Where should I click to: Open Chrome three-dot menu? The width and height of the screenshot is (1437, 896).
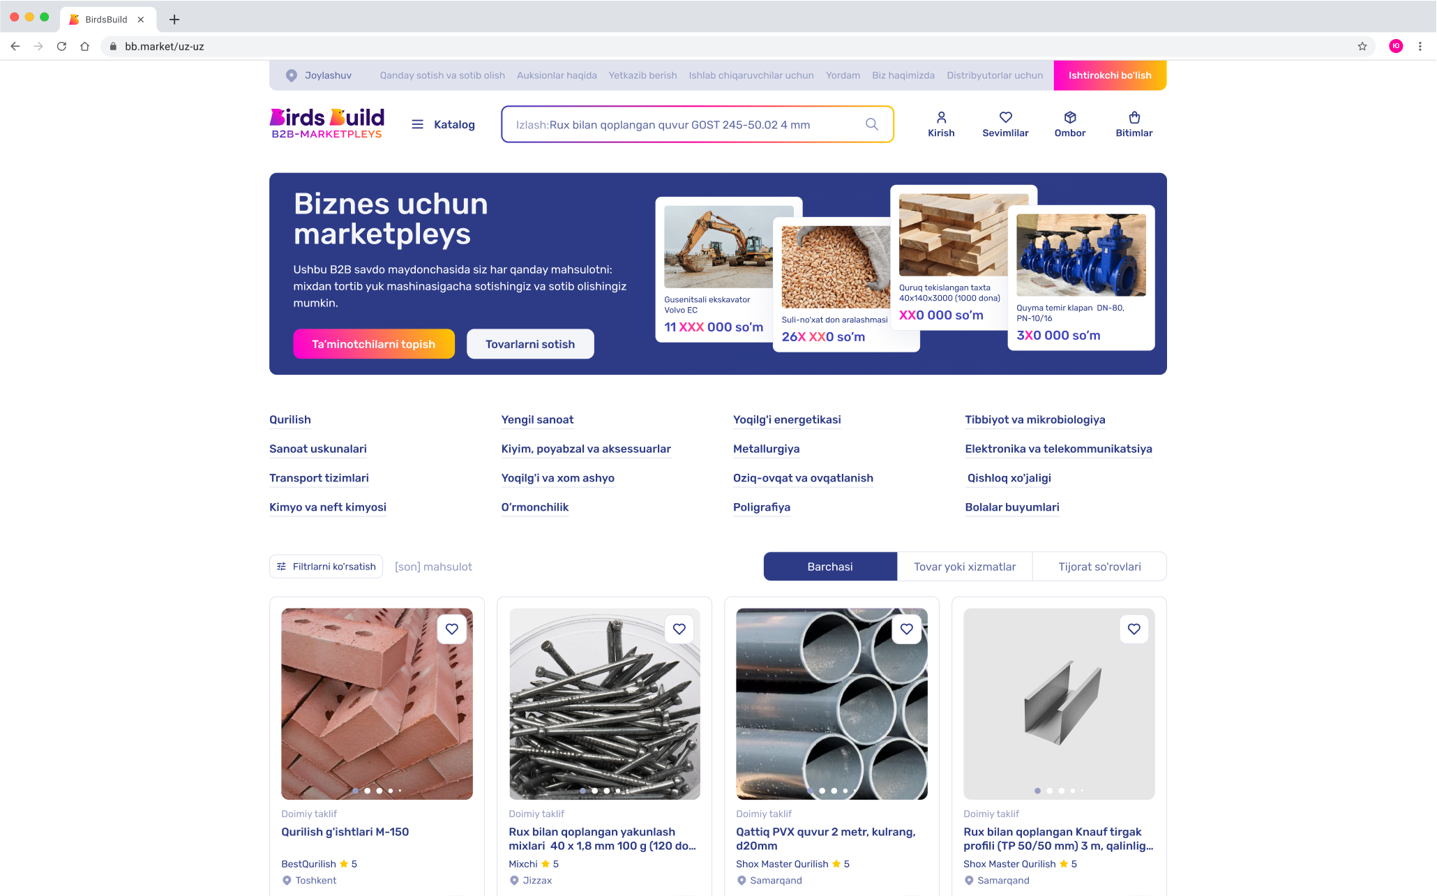click(x=1420, y=47)
